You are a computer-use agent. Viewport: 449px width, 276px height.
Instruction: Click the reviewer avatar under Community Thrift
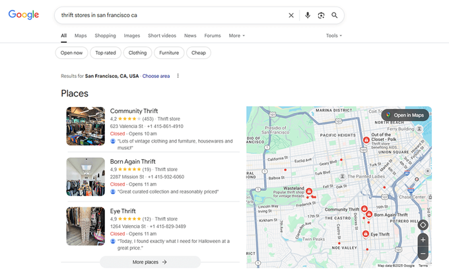(x=113, y=141)
